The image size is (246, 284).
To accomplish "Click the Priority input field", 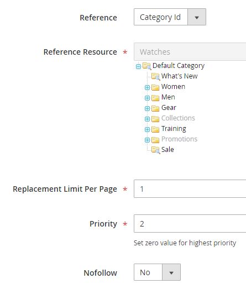I will click(190, 224).
